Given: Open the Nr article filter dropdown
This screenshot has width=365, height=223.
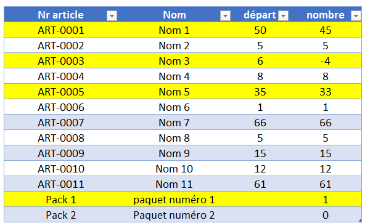Looking at the screenshot, I should (112, 16).
